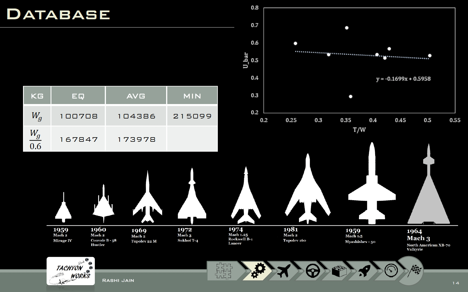The image size is (468, 292).
Task: Click the Database slide title
Action: coord(58,14)
